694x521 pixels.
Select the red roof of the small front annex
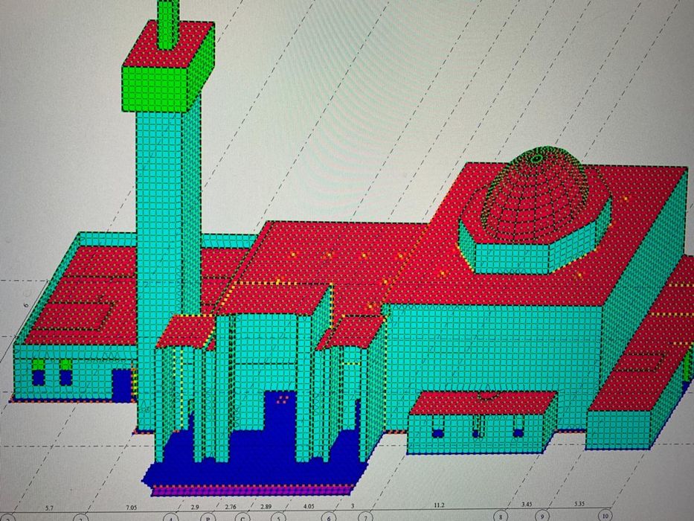(481, 402)
